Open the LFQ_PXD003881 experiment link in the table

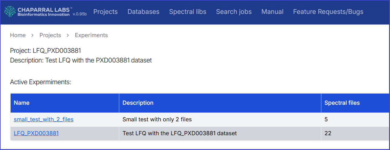tap(36, 133)
